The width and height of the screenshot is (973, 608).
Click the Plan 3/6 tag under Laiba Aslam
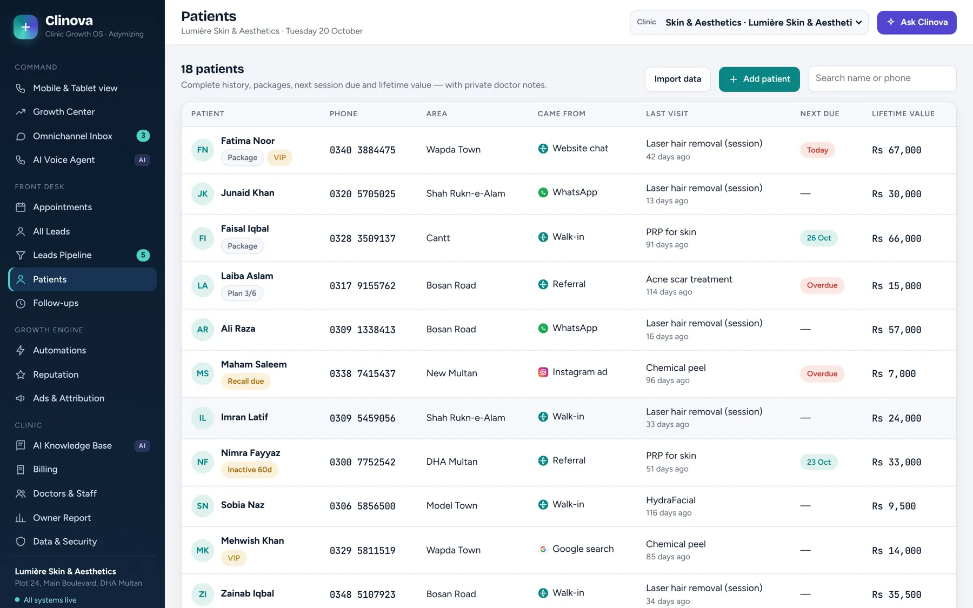click(242, 293)
